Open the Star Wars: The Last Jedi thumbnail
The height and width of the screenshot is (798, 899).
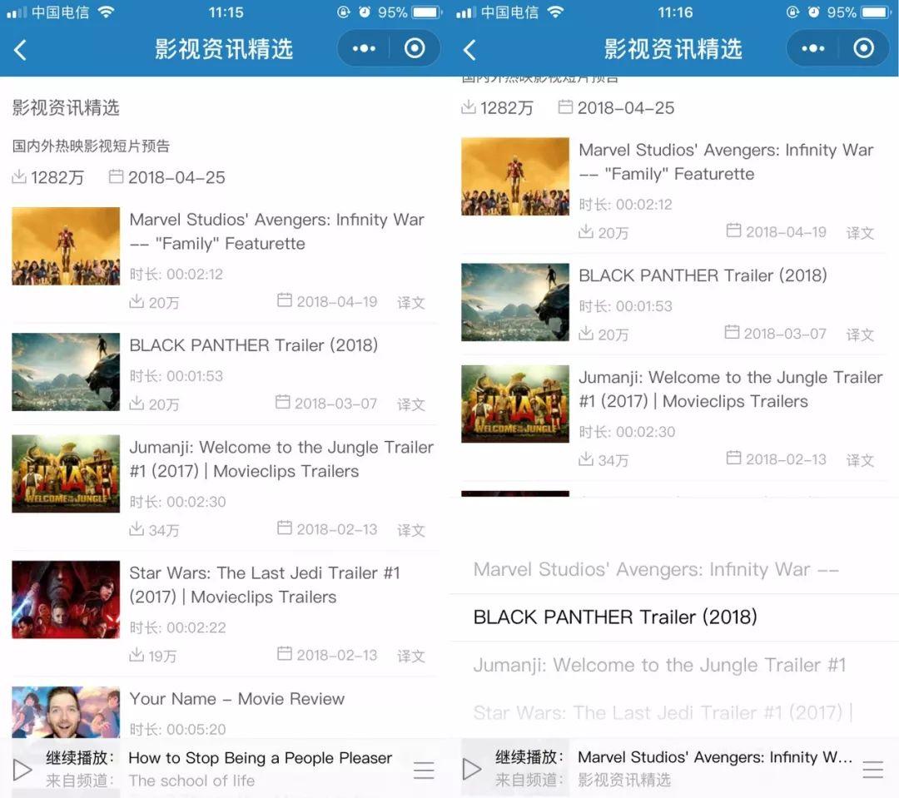coord(66,600)
